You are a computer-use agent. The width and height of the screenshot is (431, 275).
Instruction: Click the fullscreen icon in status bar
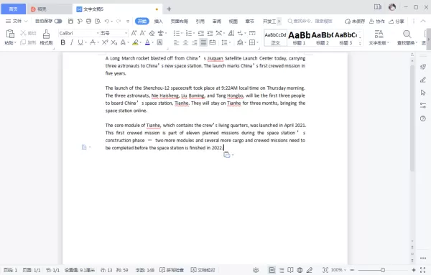[x=423, y=270]
